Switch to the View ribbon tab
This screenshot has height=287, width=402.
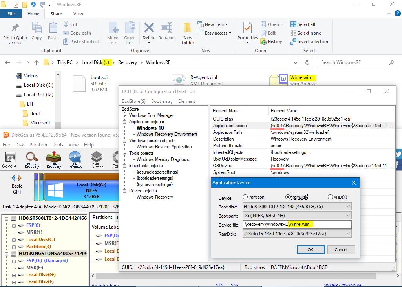point(78,14)
